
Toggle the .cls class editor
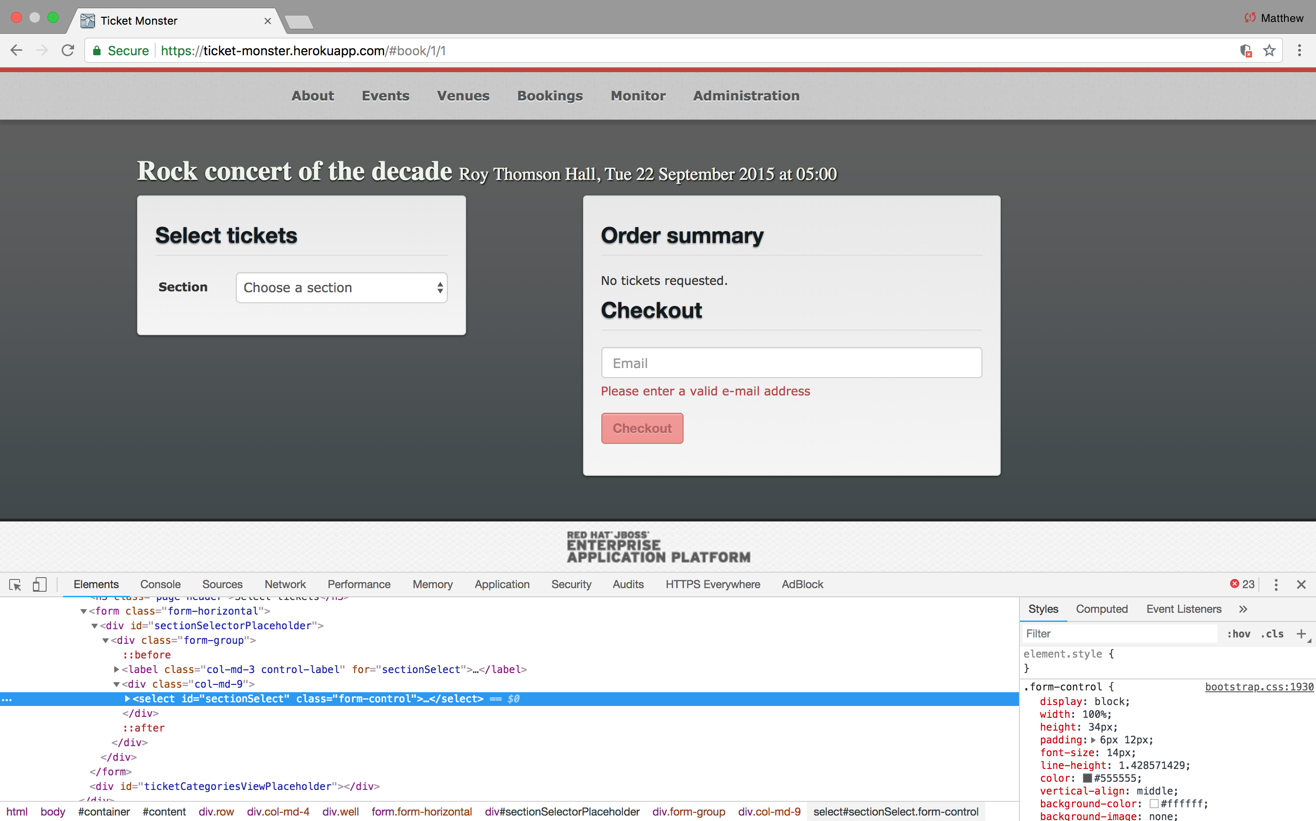pos(1272,634)
